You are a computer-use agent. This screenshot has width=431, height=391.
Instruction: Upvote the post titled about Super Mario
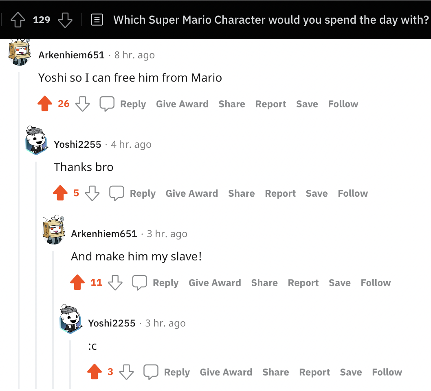pyautogui.click(x=17, y=20)
